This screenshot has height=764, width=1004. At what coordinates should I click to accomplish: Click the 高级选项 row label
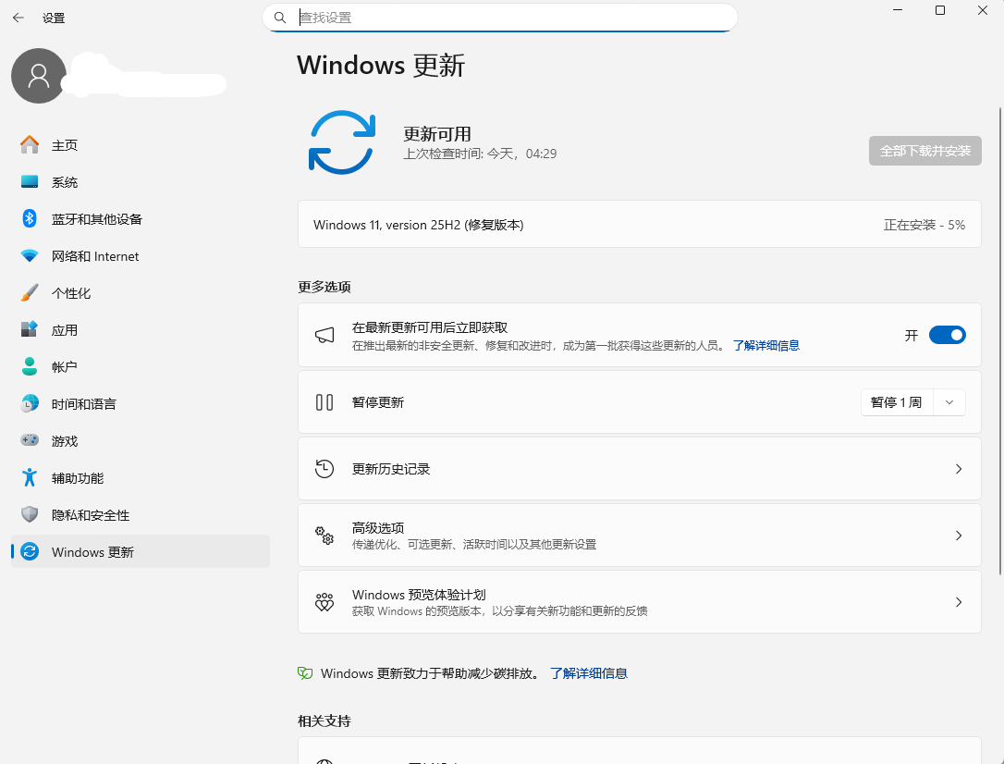[378, 528]
